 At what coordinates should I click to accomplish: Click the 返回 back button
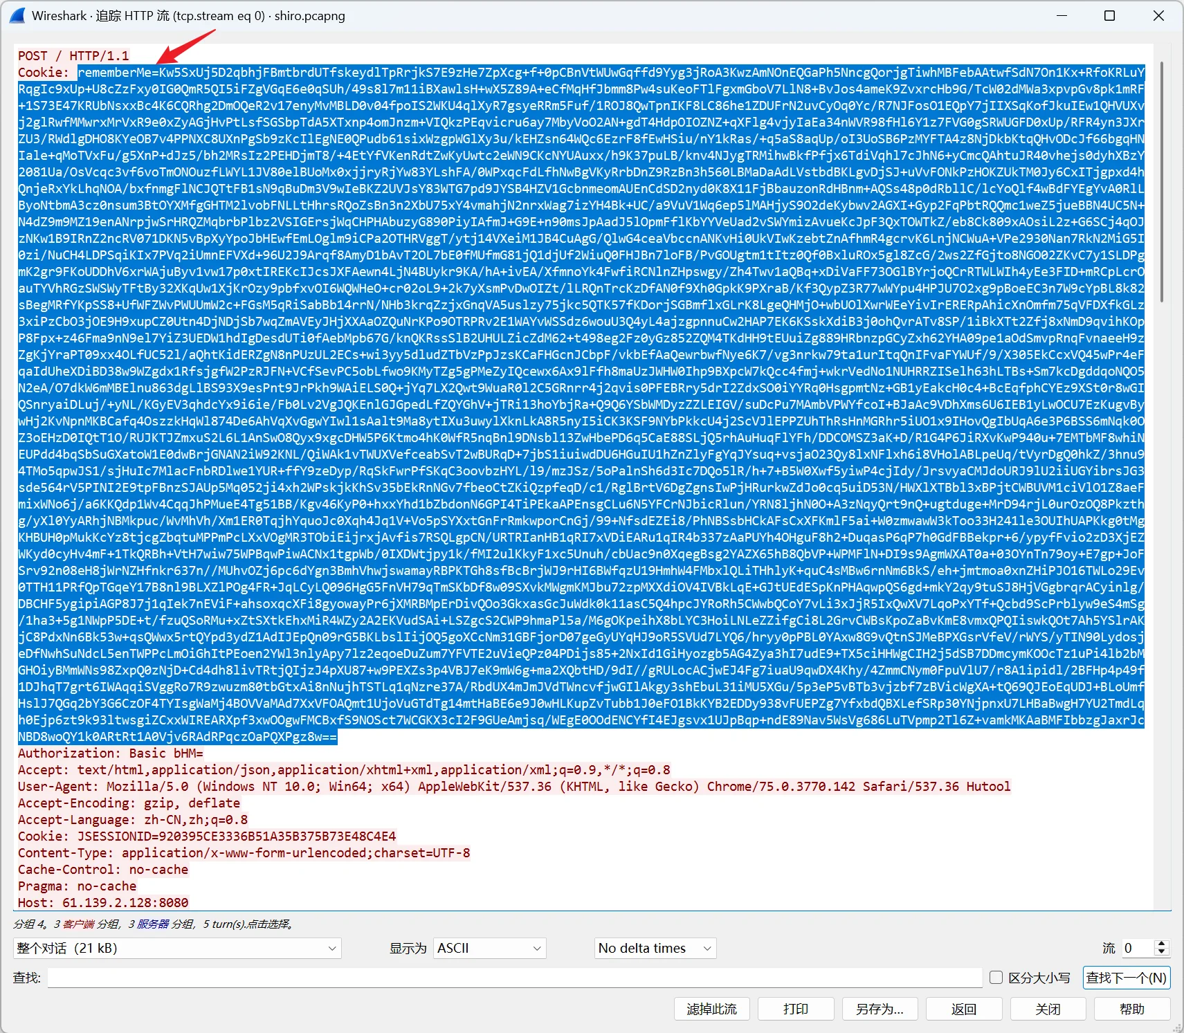tap(963, 1009)
